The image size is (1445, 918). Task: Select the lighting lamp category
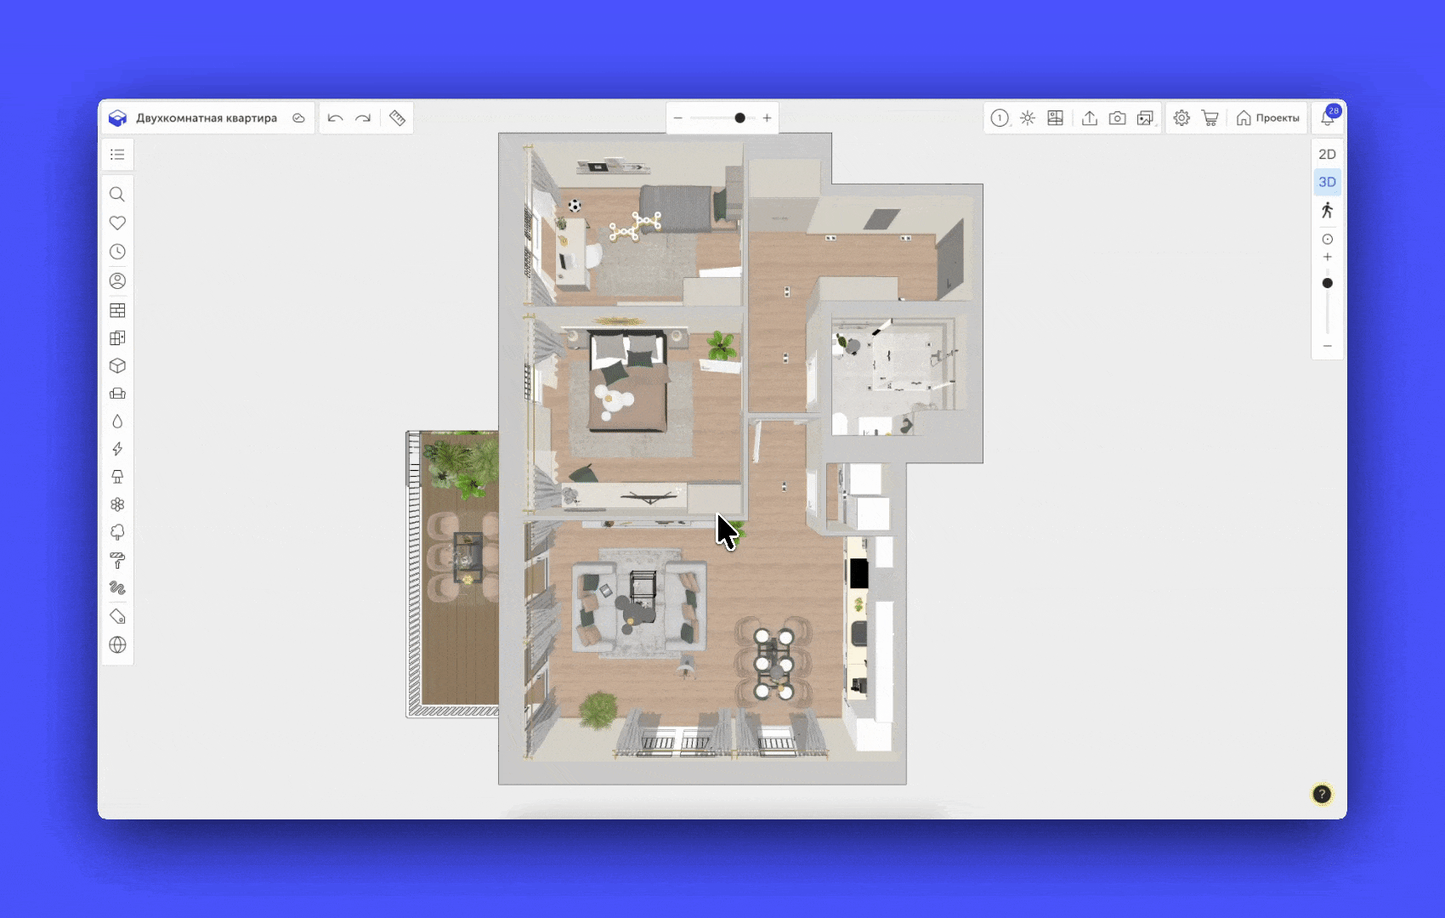tap(117, 477)
